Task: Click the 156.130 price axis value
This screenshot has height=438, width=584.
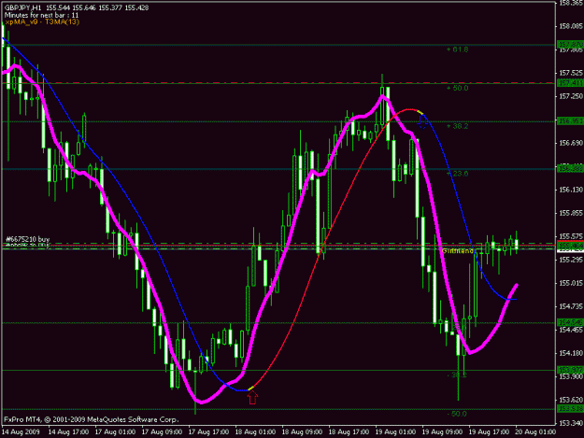Action: pos(571,190)
